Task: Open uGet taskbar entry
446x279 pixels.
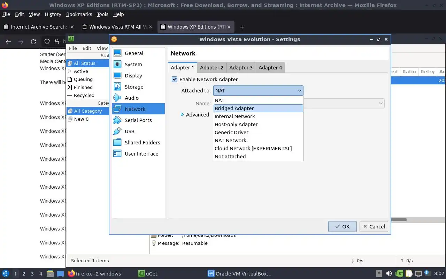Action: [x=148, y=274]
